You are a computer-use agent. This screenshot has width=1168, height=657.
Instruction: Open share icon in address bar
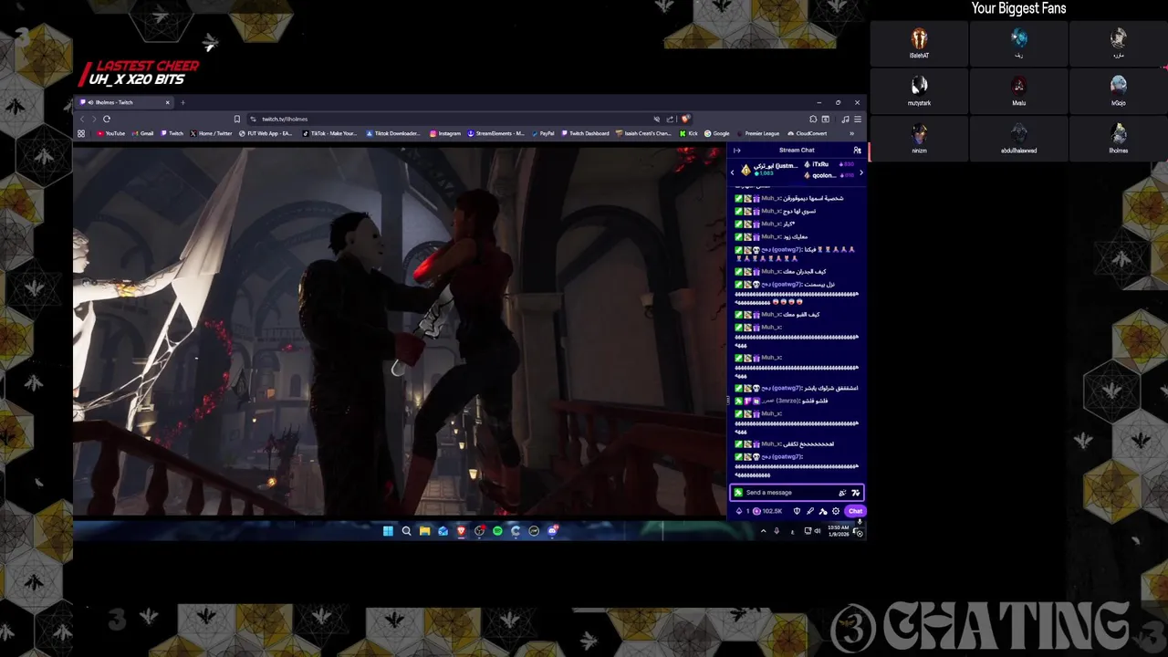click(670, 119)
